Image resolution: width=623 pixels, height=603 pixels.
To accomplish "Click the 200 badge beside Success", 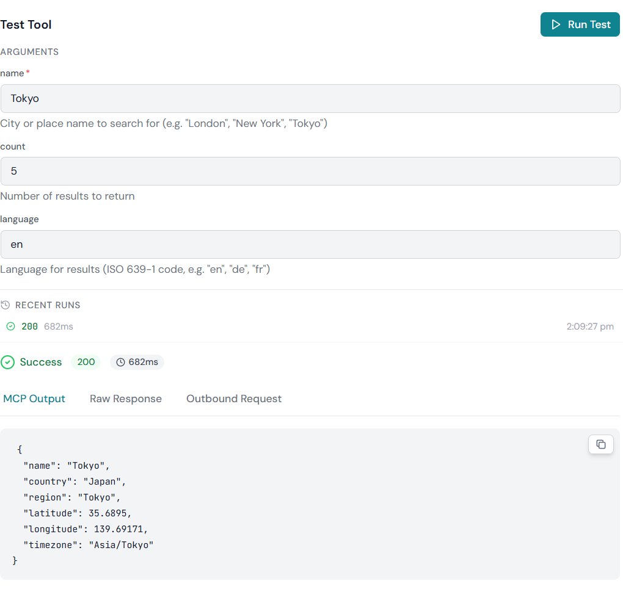I will click(86, 362).
